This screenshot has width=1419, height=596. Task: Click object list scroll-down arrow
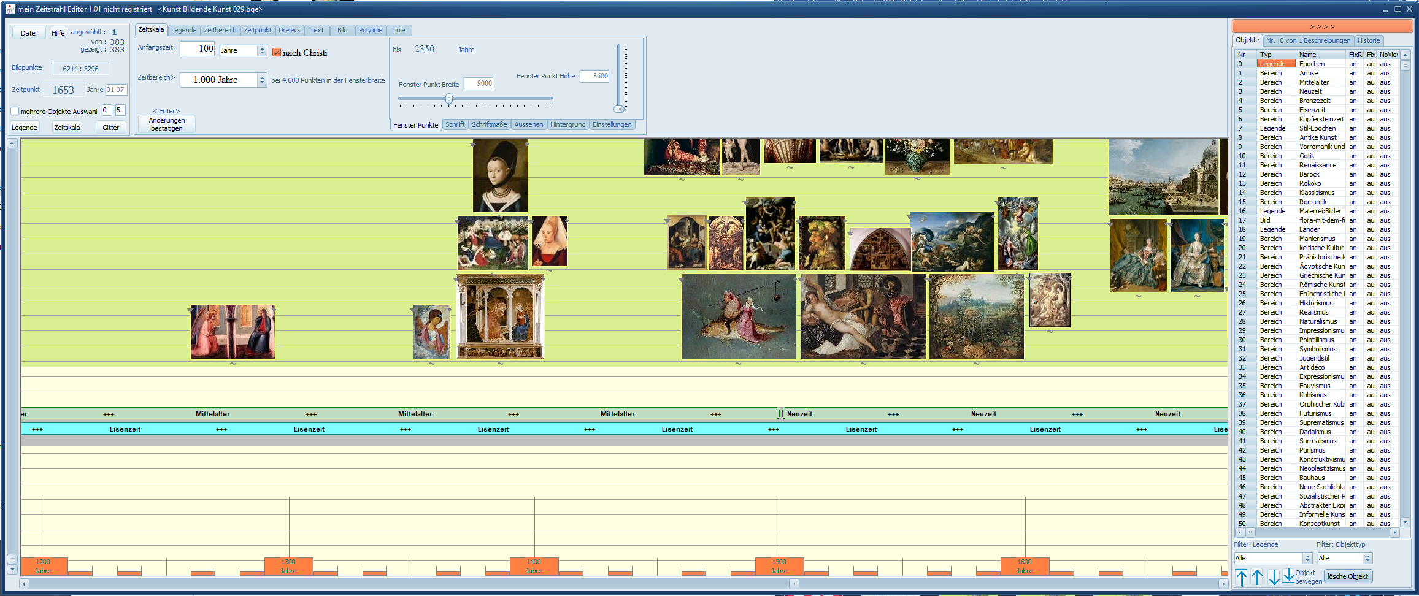(x=1405, y=522)
